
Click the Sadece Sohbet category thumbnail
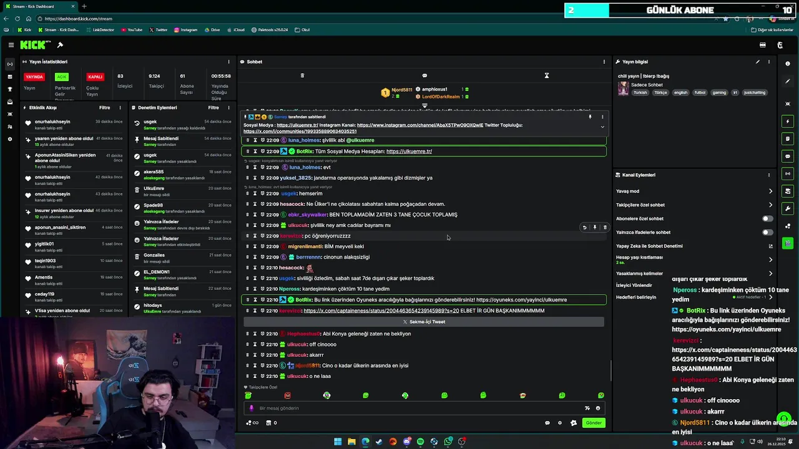pyautogui.click(x=623, y=89)
